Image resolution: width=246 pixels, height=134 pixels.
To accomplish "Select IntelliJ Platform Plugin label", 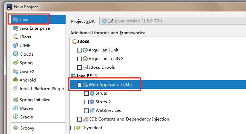I will pyautogui.click(x=42, y=89).
